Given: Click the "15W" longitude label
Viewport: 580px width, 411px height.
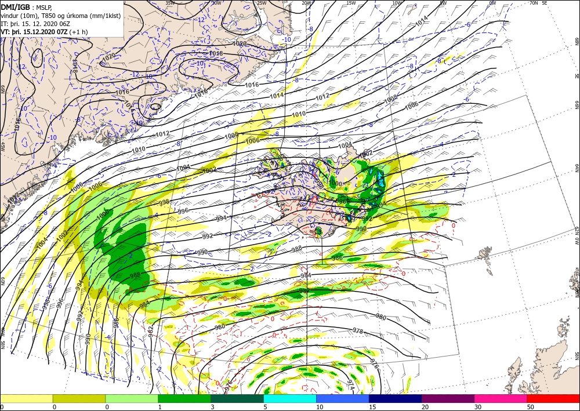Looking at the screenshot, I should 351,3.
